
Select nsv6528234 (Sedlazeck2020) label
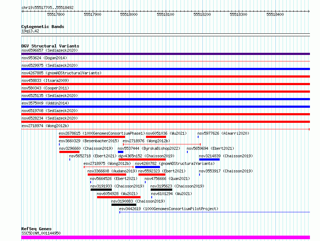pyautogui.click(x=50, y=118)
